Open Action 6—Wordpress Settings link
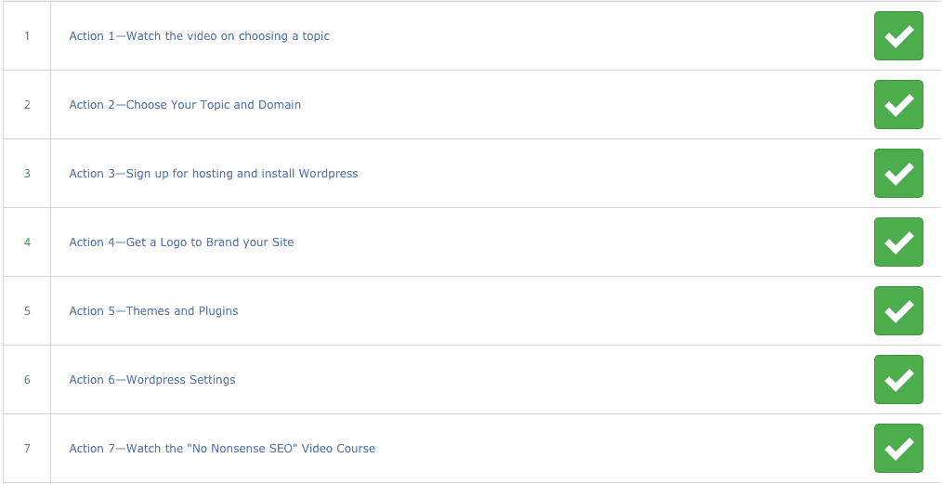Screen dimensions: 942x484 [152, 380]
